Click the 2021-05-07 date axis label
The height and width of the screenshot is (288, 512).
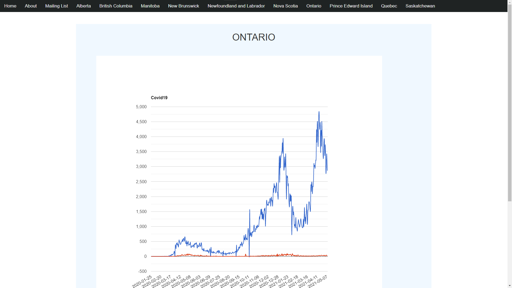coord(318,282)
